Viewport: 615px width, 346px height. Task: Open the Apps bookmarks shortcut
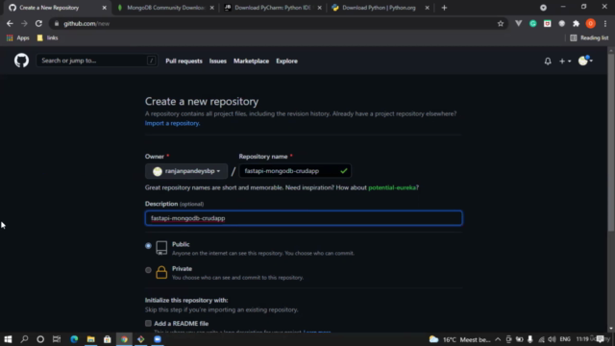(18, 38)
